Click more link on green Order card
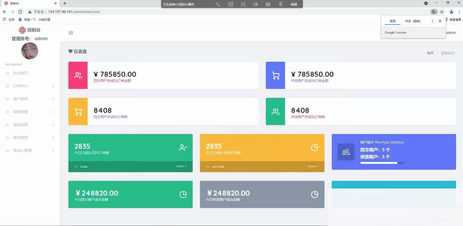The height and width of the screenshot is (226, 463). coord(181,166)
